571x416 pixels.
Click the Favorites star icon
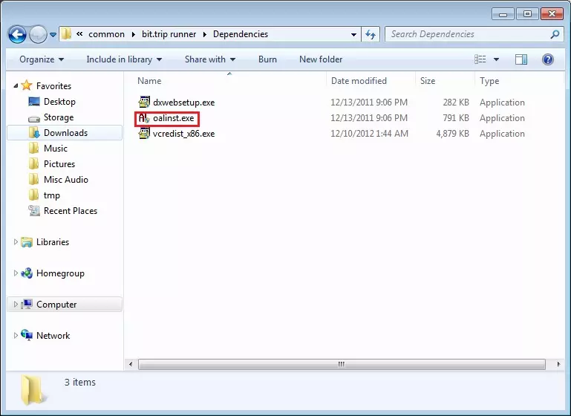[x=27, y=85]
